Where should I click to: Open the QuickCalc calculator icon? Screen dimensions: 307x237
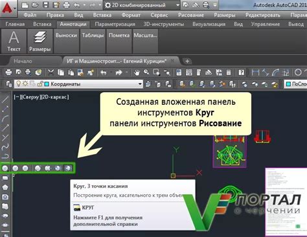click(229, 73)
